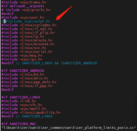
Task: Click the '#if SANITIZER_LINUX' line
Action: coord(21,97)
